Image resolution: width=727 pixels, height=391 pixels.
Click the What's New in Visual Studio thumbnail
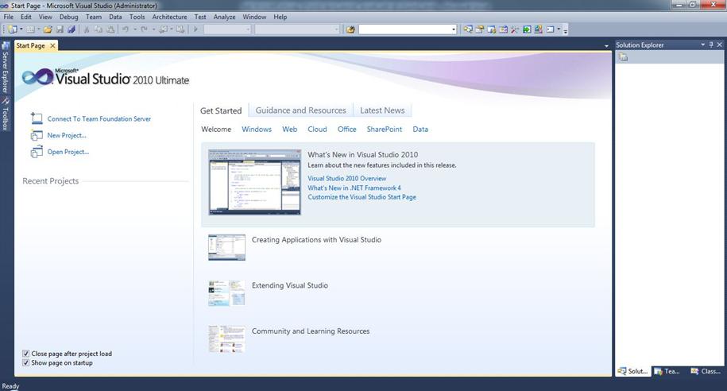[x=254, y=182]
